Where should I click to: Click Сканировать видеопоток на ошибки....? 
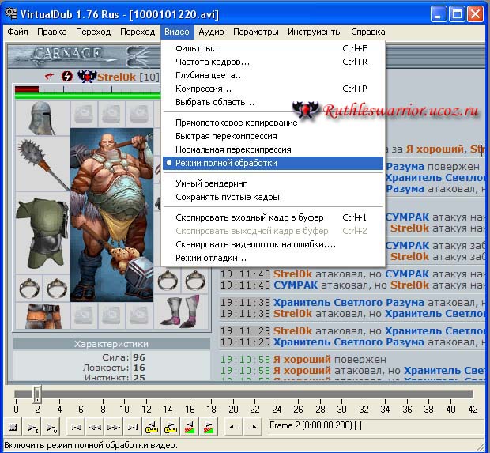[273, 244]
